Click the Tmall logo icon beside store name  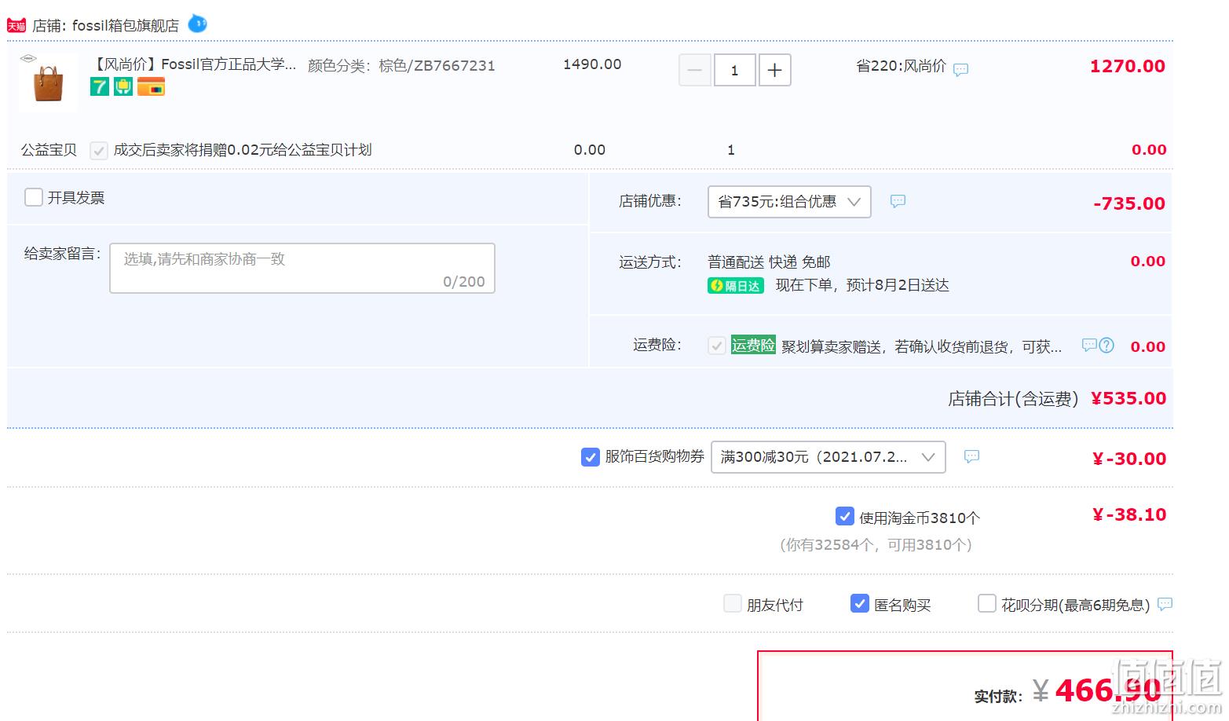[16, 25]
